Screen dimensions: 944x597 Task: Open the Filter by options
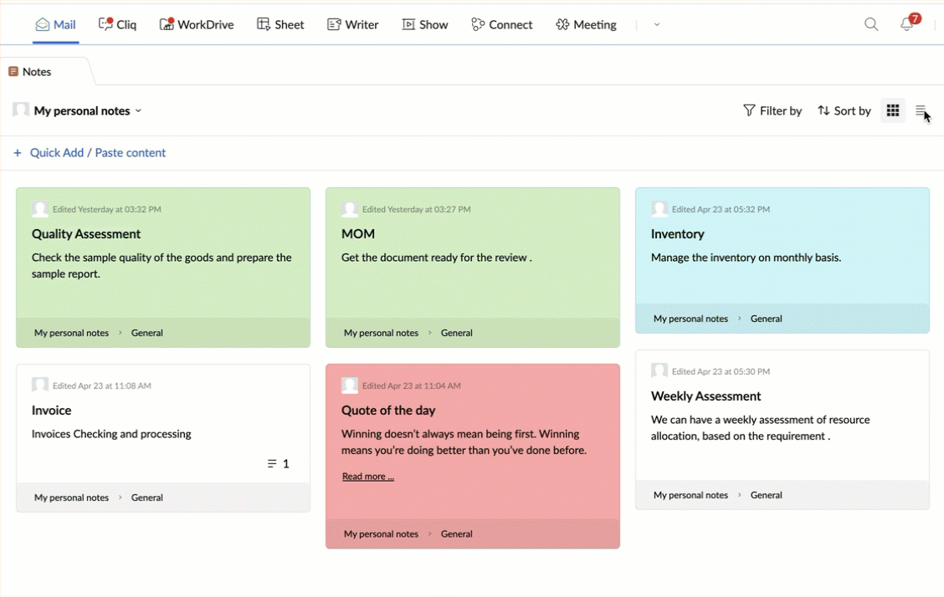point(772,110)
